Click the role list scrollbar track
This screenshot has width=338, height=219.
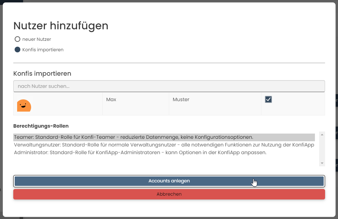(x=321, y=148)
